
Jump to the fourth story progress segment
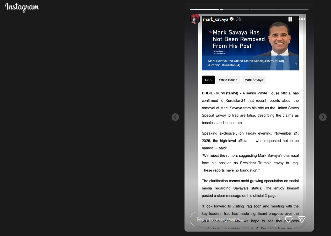pos(294,10)
